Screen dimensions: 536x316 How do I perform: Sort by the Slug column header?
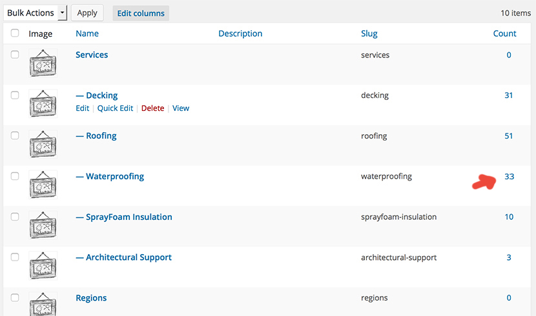(x=369, y=34)
